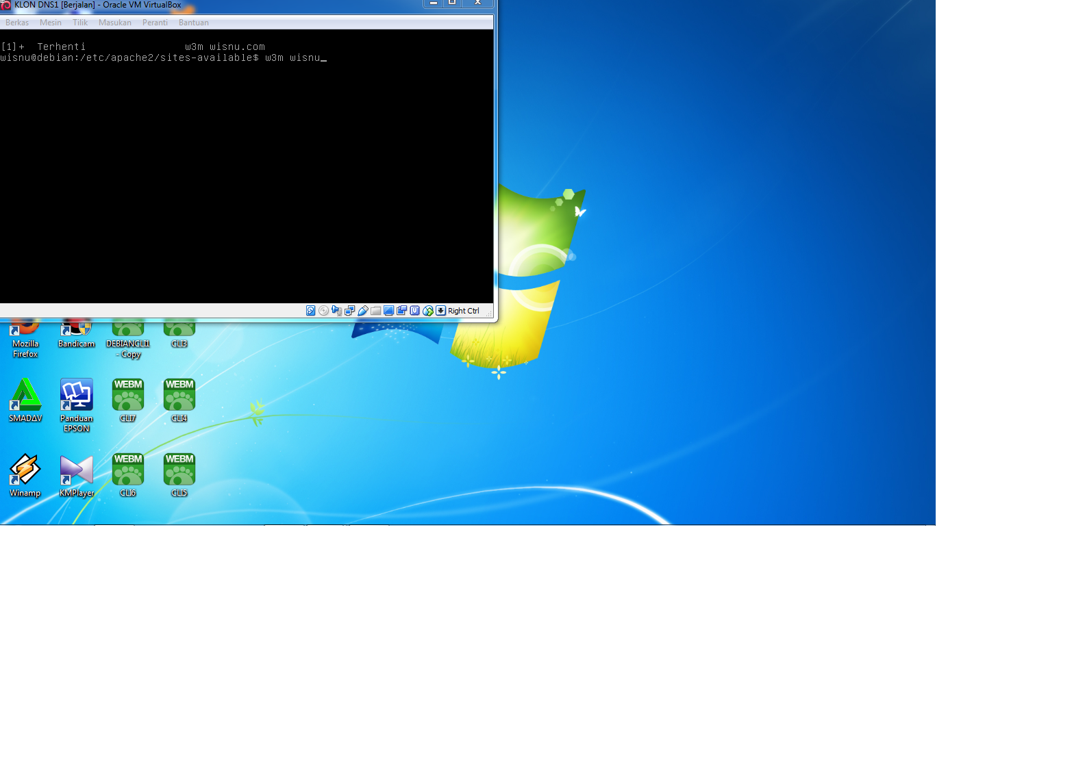Viewport: 1085px width, 779px height.
Task: Click the USB devices status icon
Action: pos(362,311)
